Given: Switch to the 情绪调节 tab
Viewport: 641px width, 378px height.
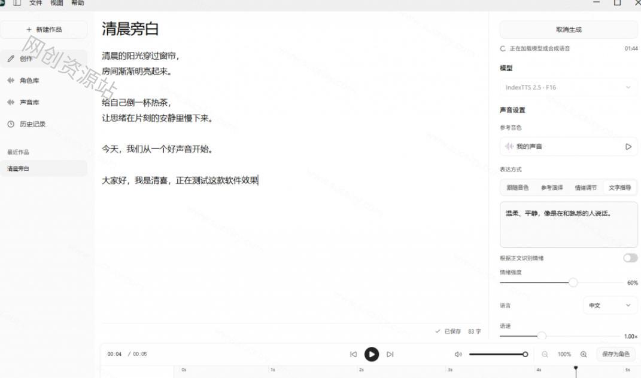Looking at the screenshot, I should (585, 188).
